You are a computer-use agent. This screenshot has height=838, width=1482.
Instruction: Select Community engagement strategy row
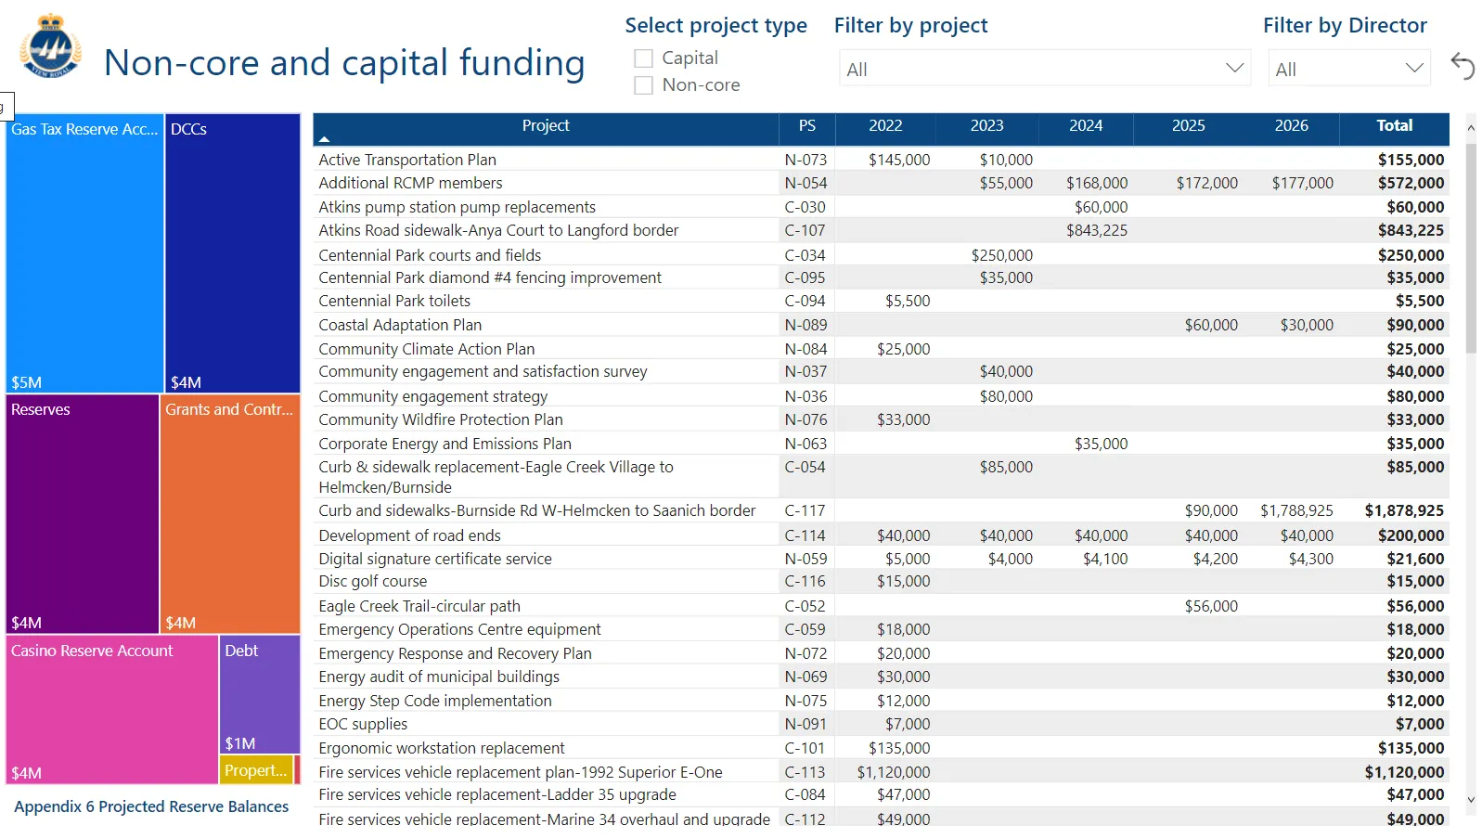click(x=882, y=396)
